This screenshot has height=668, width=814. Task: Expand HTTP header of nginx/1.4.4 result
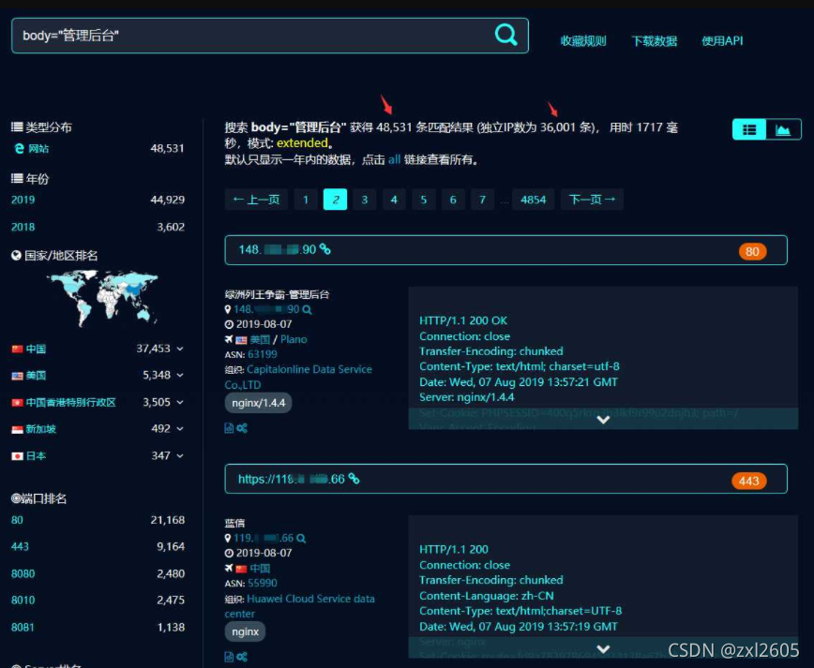click(603, 420)
